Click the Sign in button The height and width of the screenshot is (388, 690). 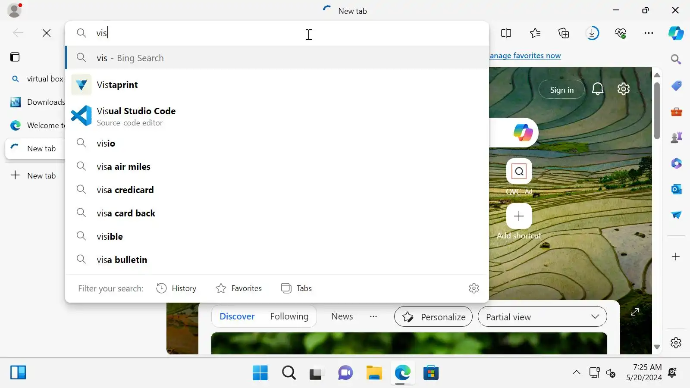(x=561, y=90)
